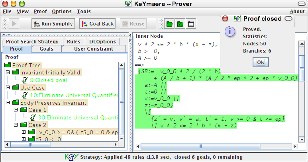Image resolution: width=308 pixels, height=162 pixels.
Task: Click OK in Proof closed dialog
Action: coord(261,62)
